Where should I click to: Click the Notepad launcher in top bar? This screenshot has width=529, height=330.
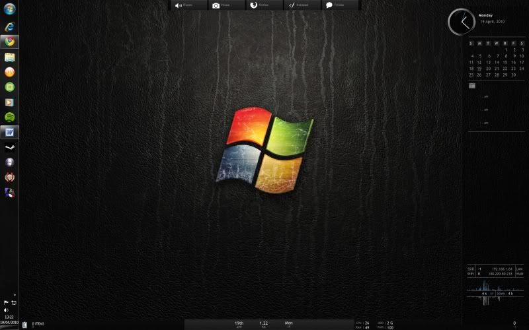point(302,5)
